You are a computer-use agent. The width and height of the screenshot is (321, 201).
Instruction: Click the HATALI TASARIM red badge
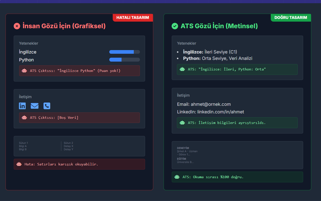pyautogui.click(x=133, y=17)
